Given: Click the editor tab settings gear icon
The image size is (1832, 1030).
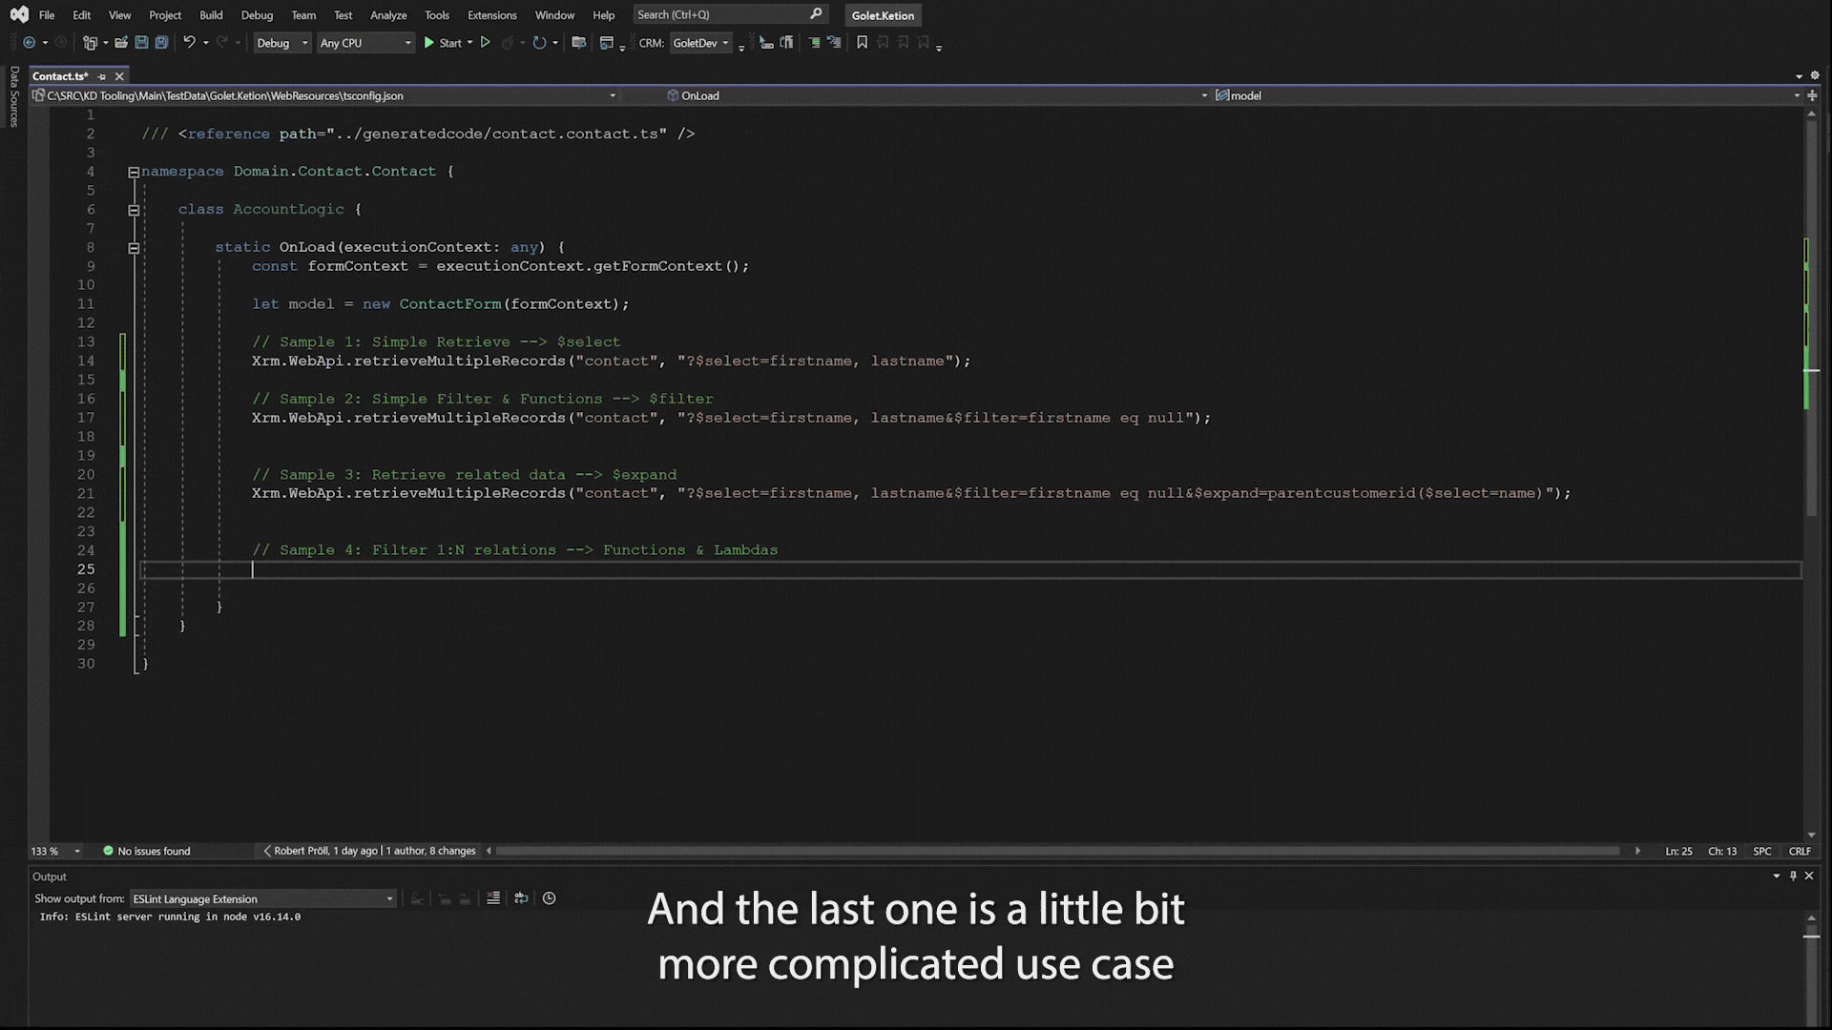Looking at the screenshot, I should [1815, 75].
